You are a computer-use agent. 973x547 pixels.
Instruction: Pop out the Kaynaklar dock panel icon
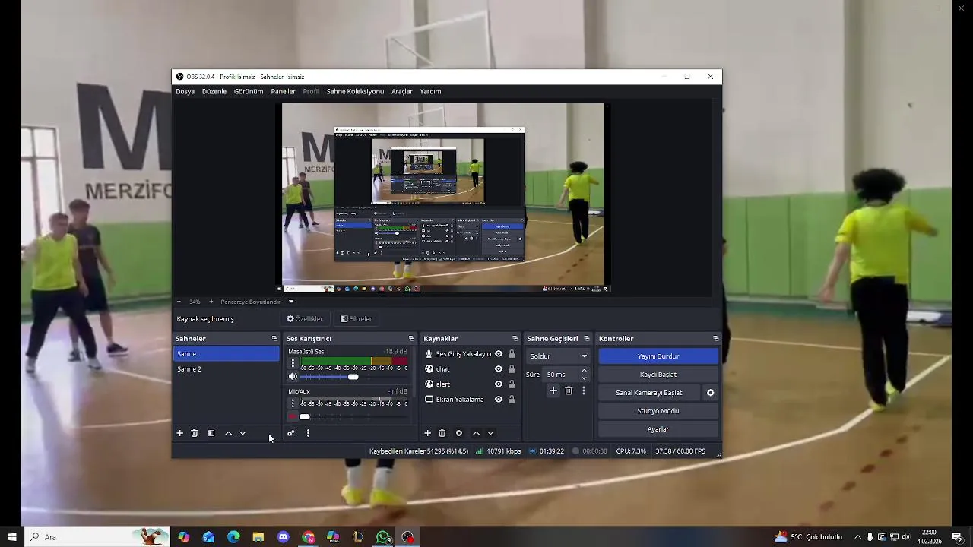[515, 339]
